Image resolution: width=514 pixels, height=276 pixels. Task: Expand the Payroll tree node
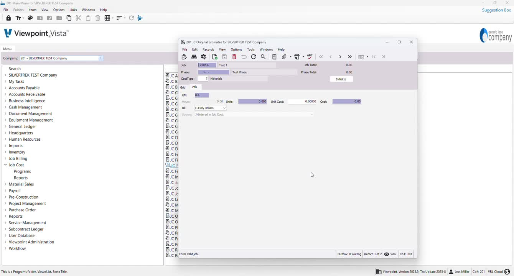click(x=5, y=191)
